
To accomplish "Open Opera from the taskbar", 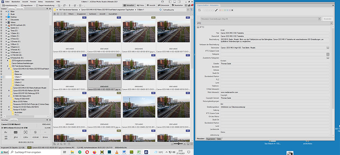I will click(x=87, y=152).
